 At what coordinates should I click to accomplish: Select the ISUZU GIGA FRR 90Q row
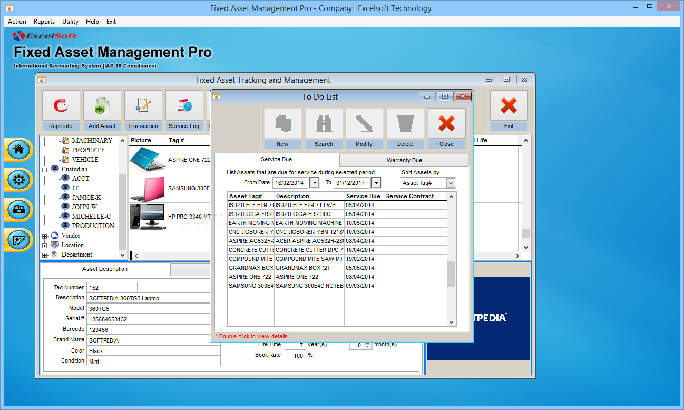pyautogui.click(x=337, y=214)
